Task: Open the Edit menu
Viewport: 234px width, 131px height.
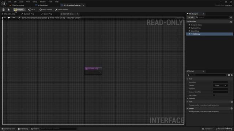Action: tap(15, 2)
